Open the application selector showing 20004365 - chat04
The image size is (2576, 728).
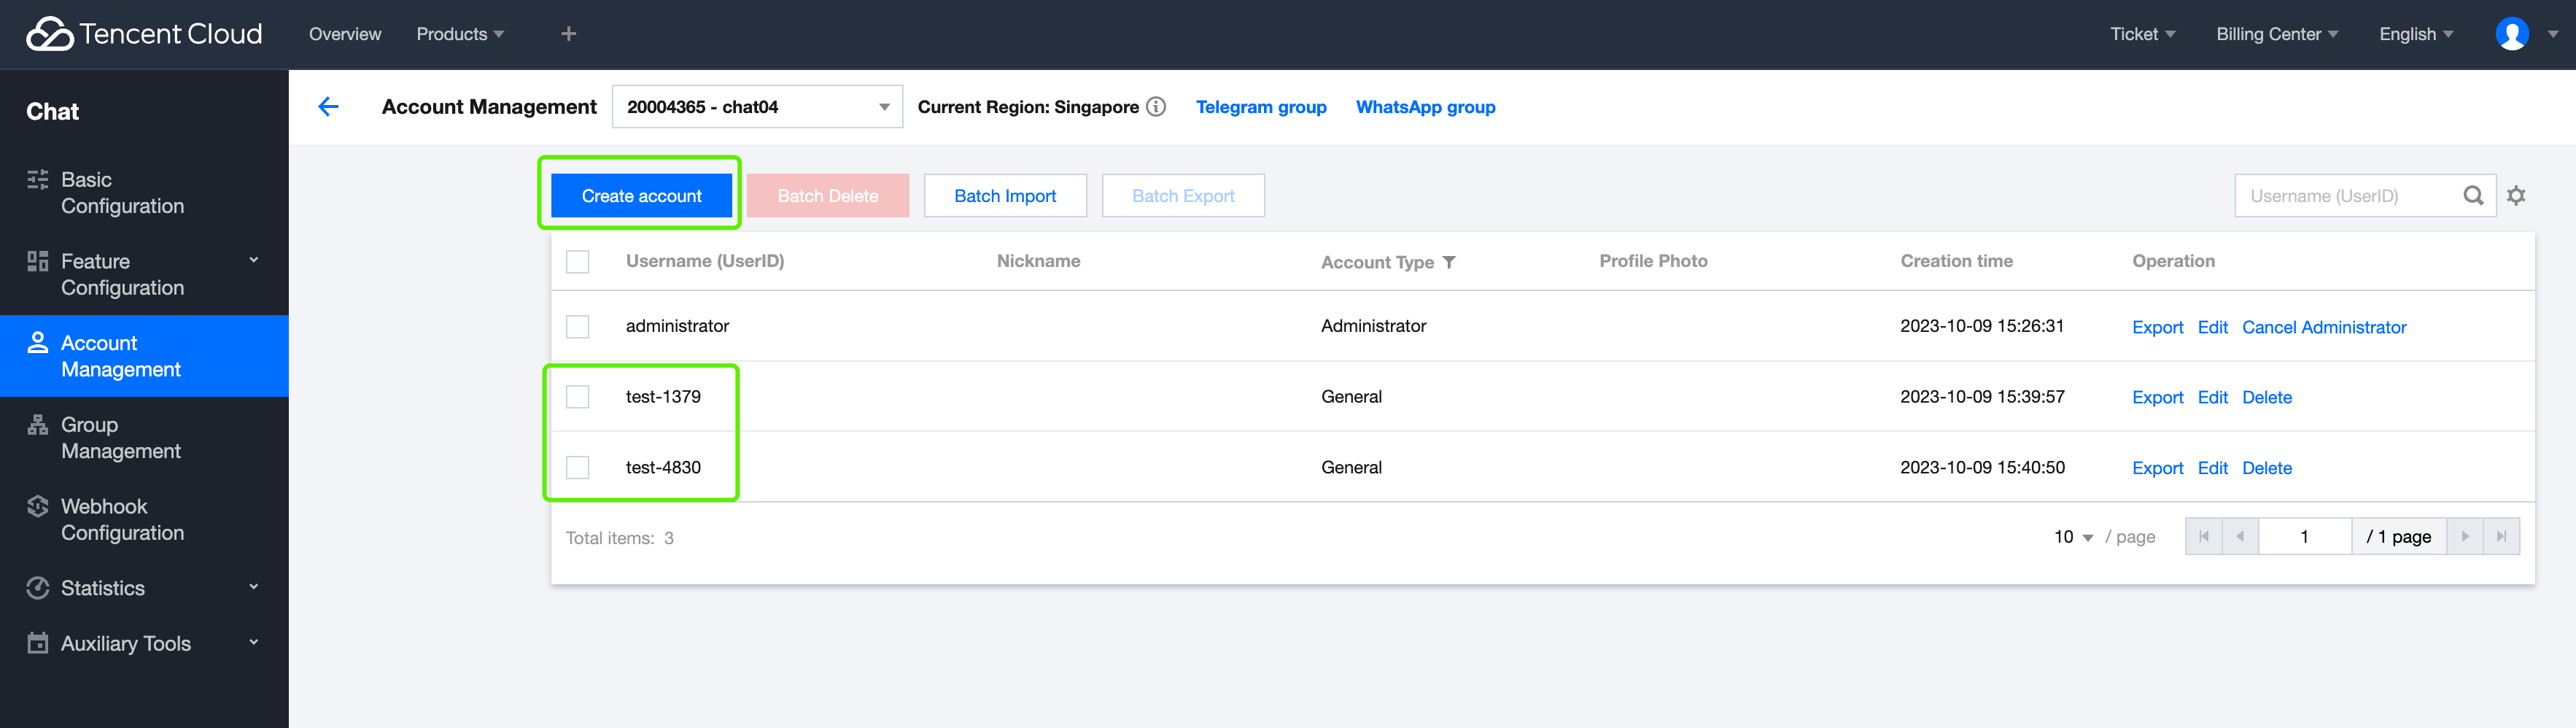point(757,106)
